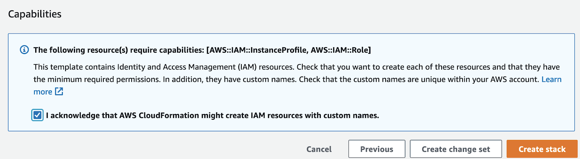Cancel the stack creation

point(319,149)
